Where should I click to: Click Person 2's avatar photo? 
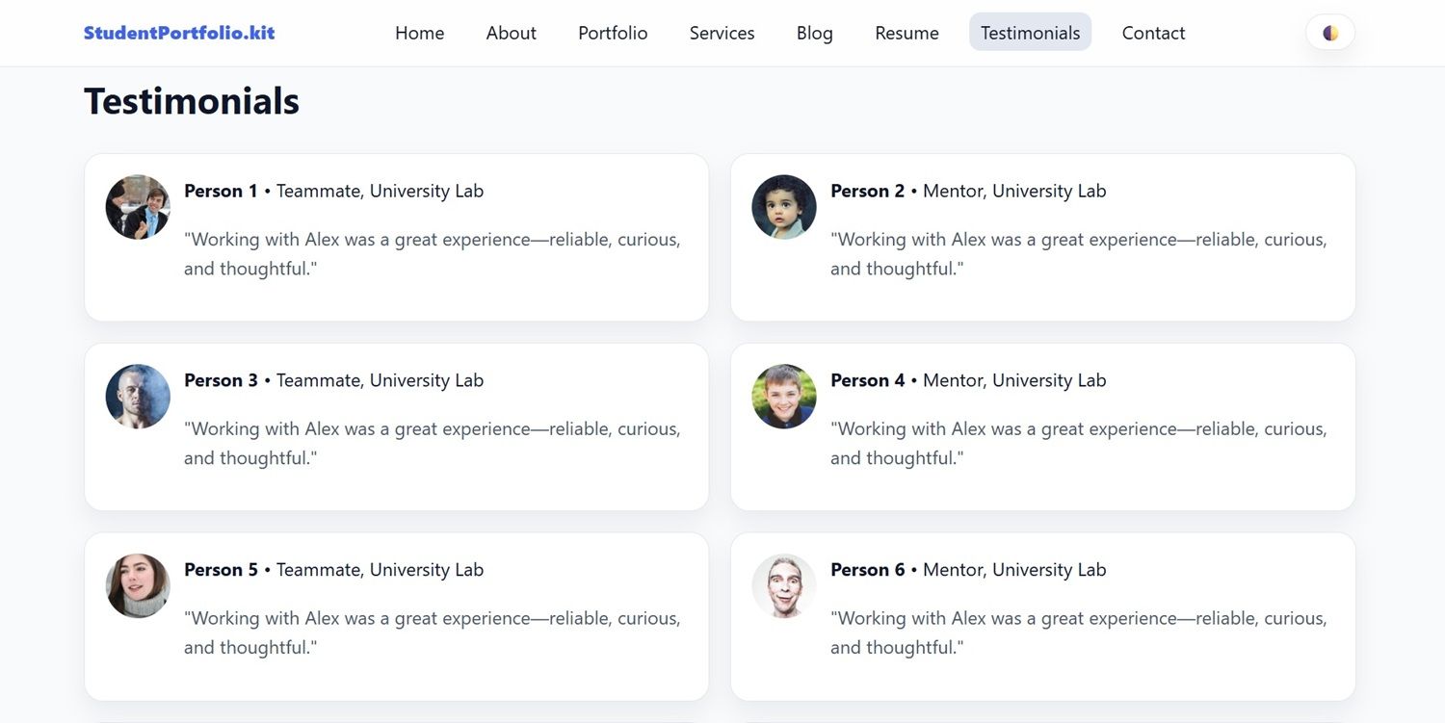point(784,207)
